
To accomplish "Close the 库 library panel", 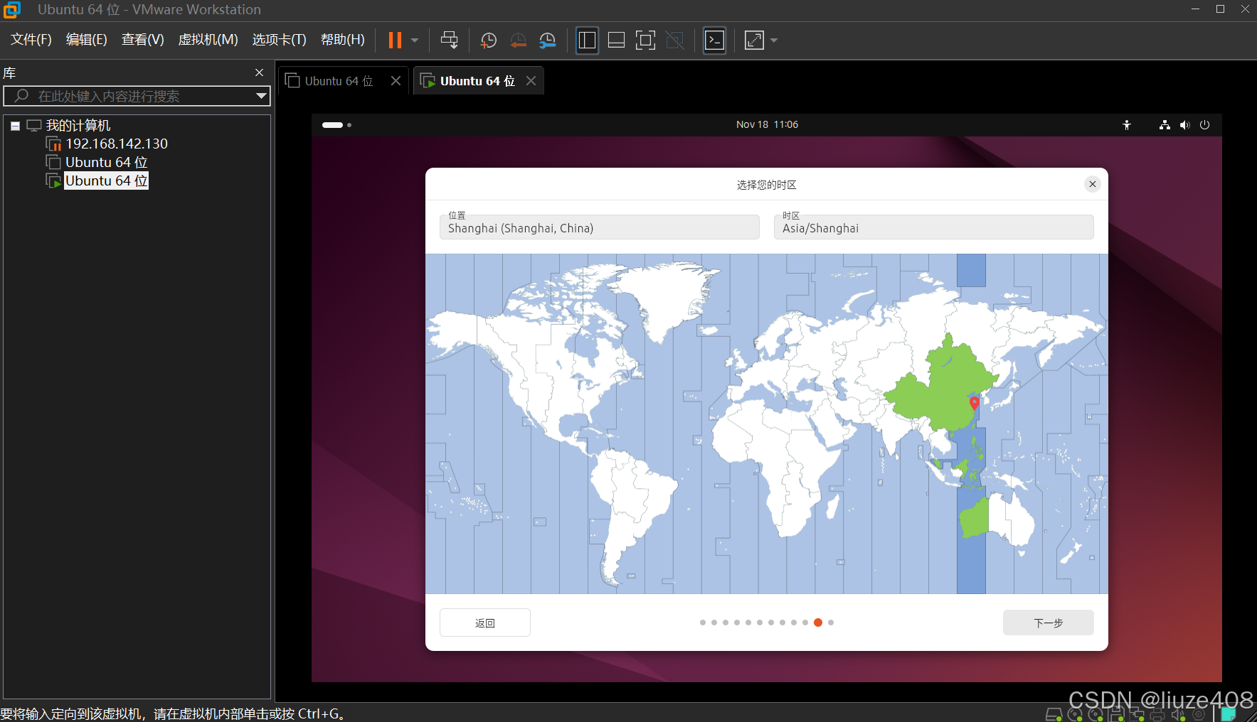I will [260, 72].
